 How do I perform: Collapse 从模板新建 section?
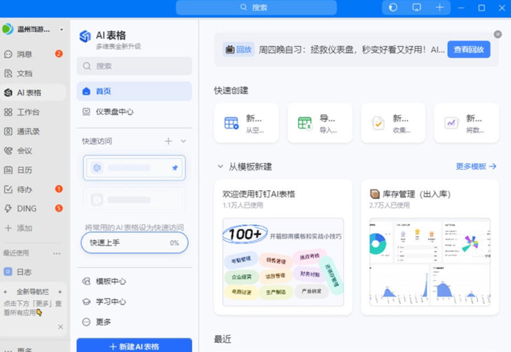tap(220, 166)
